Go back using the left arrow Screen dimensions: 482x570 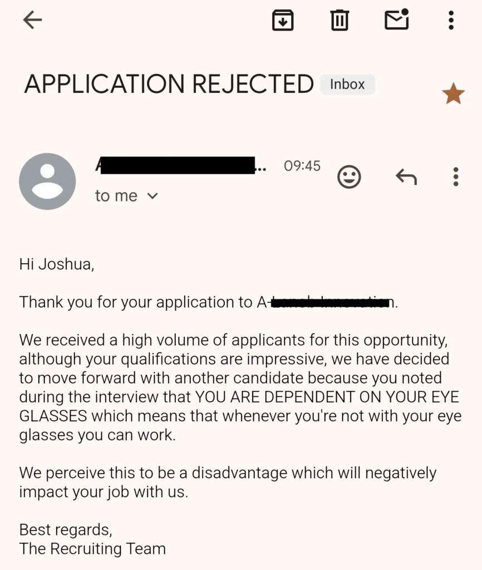tap(32, 19)
